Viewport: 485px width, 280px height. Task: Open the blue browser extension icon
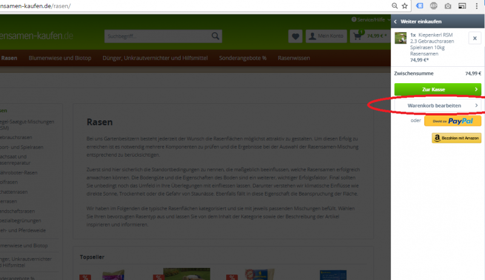click(420, 6)
